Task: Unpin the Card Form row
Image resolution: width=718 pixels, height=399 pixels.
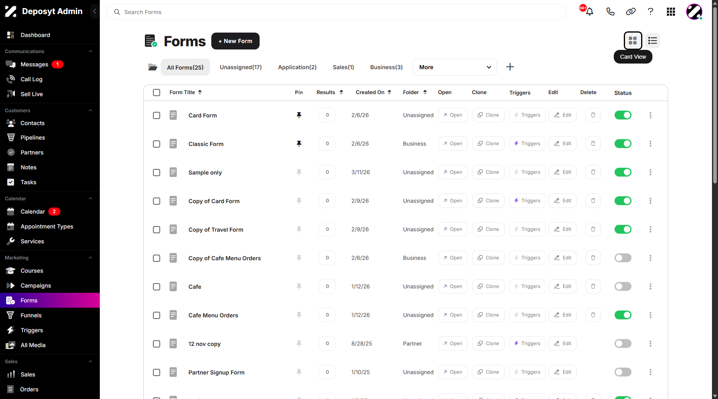Action: (x=299, y=115)
